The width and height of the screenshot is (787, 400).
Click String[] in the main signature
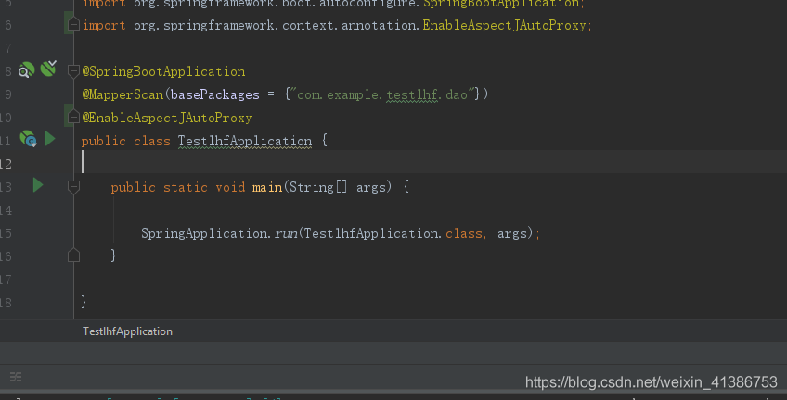pos(318,187)
